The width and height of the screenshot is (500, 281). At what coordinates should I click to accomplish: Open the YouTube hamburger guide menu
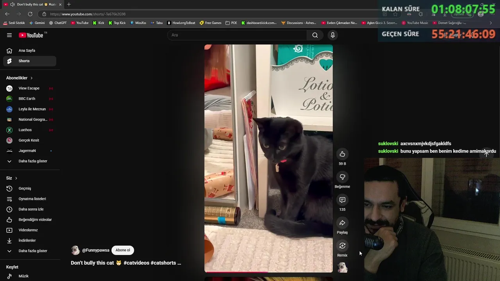(x=9, y=35)
